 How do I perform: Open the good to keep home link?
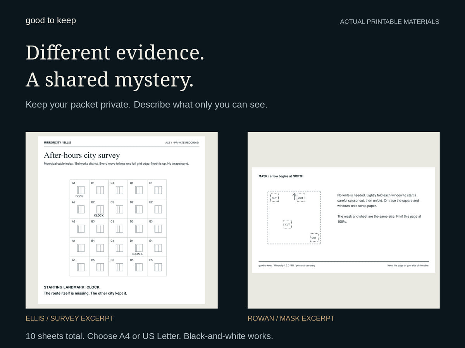point(51,20)
